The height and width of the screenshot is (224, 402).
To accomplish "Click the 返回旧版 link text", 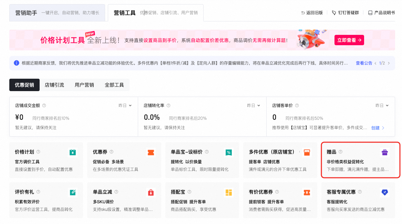I will 314,12.
